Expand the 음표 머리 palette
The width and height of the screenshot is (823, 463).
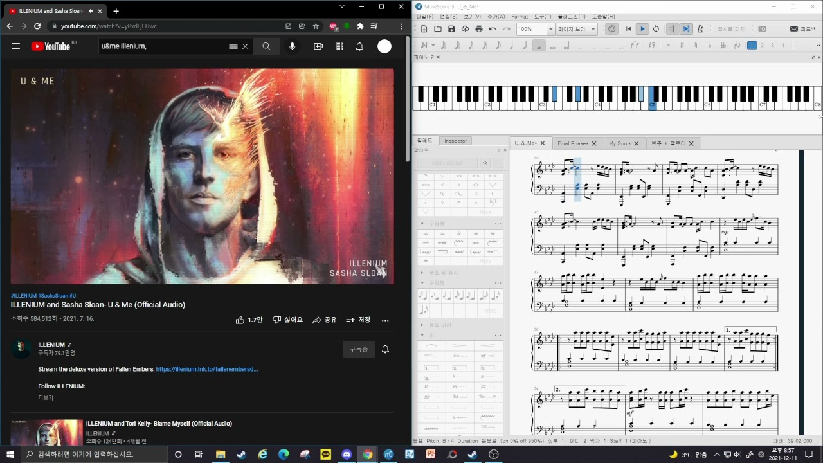(422, 325)
